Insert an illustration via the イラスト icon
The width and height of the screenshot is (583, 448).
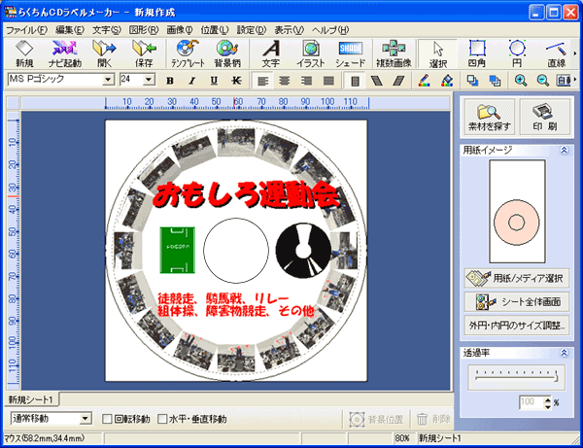311,52
